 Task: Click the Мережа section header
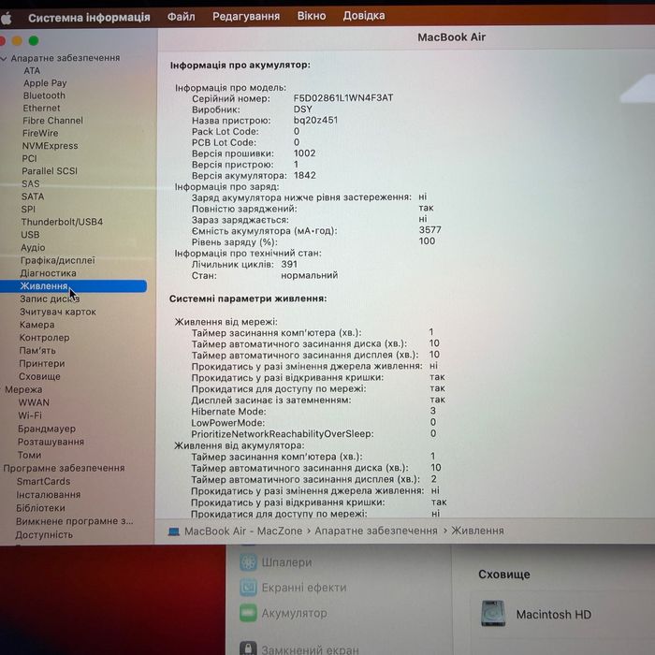click(23, 389)
